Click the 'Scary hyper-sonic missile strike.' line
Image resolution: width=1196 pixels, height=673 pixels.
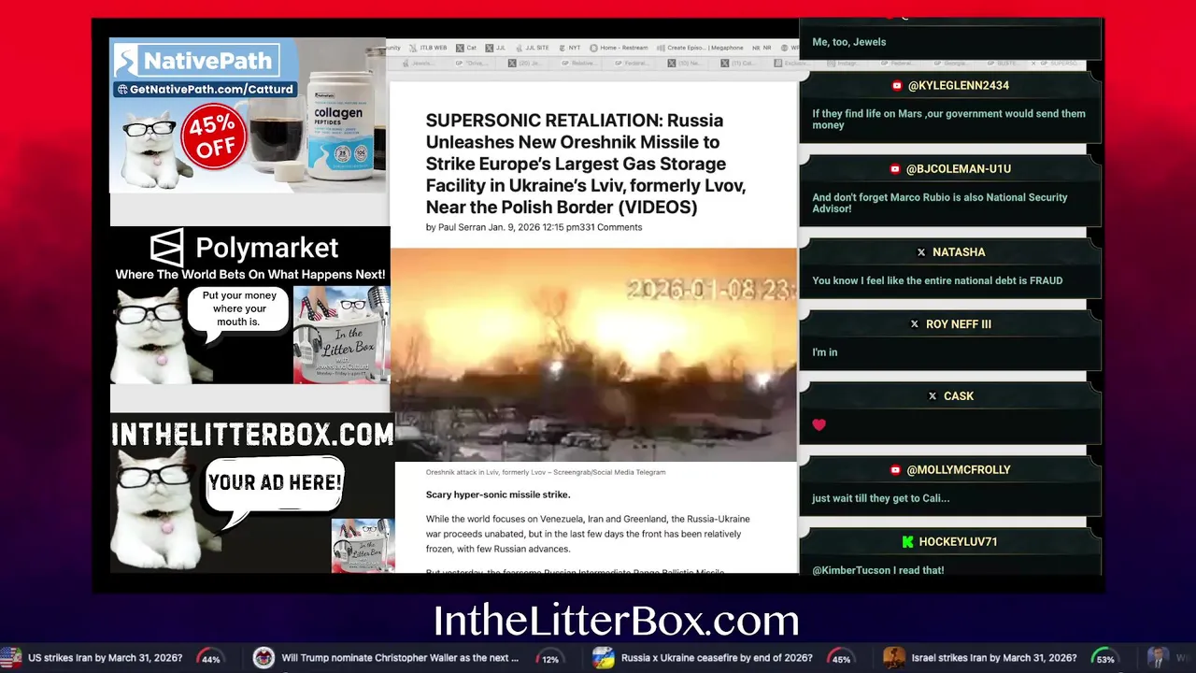(x=498, y=494)
